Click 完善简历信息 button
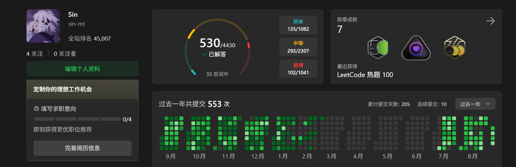This screenshot has height=167, width=516. click(83, 148)
